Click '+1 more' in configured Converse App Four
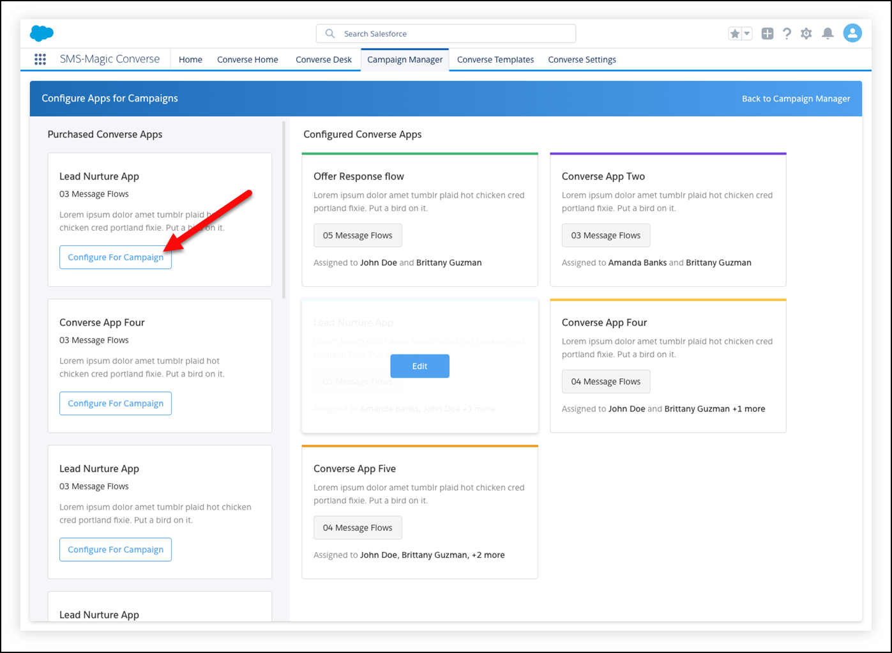 click(749, 409)
